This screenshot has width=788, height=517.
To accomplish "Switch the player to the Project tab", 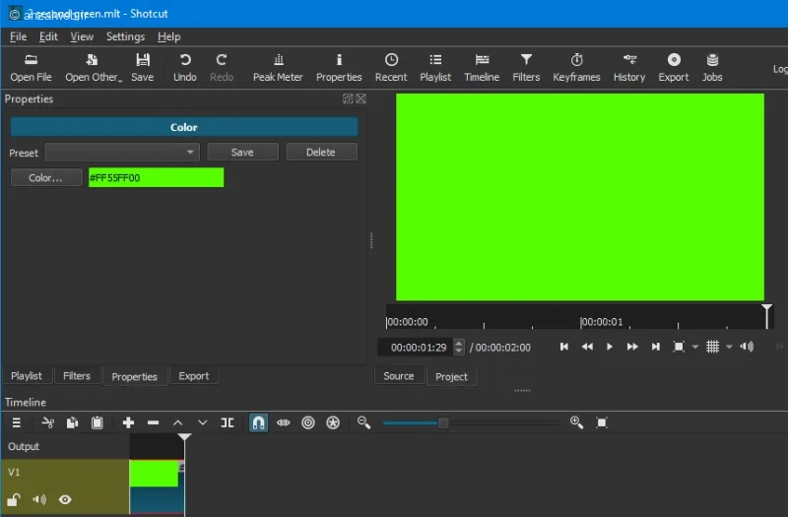I will 451,376.
